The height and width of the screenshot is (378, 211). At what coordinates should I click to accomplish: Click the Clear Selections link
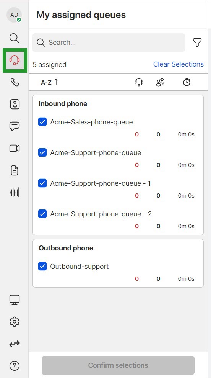(179, 64)
